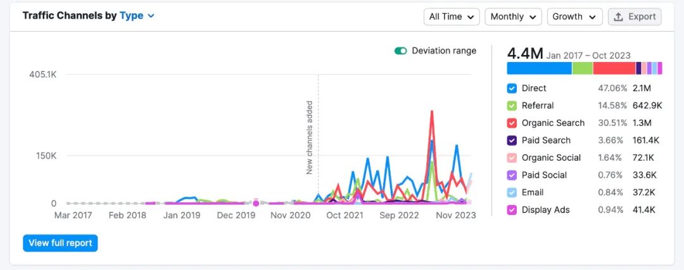684x270 pixels.
Task: Uncheck the Organic Social channel checkbox
Action: (512, 158)
